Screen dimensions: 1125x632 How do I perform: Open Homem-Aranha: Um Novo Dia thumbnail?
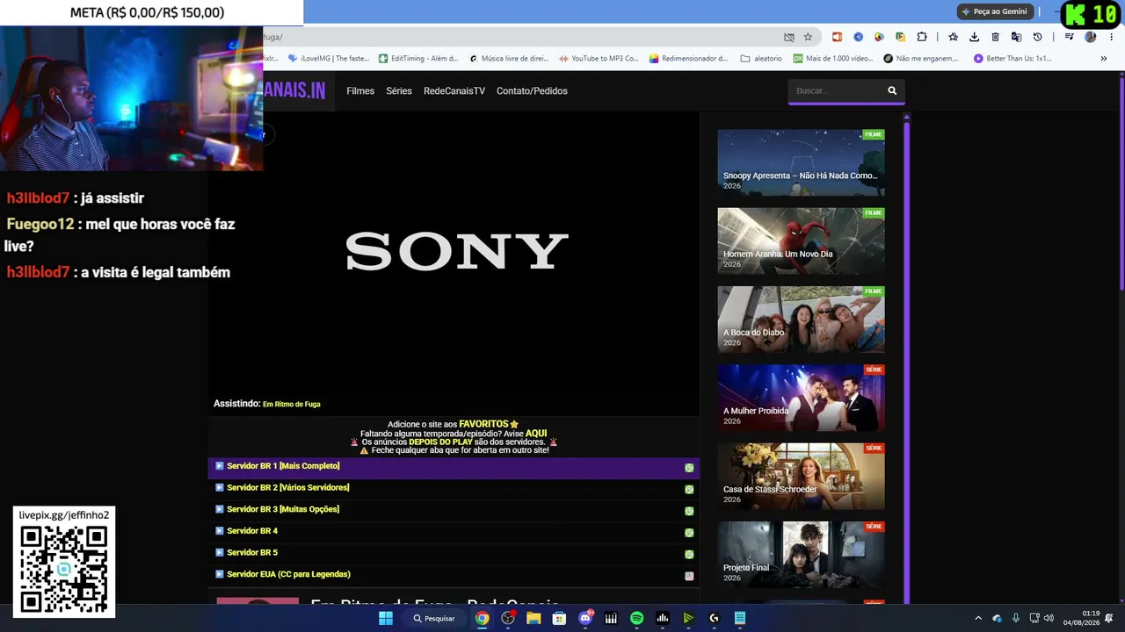pos(801,241)
